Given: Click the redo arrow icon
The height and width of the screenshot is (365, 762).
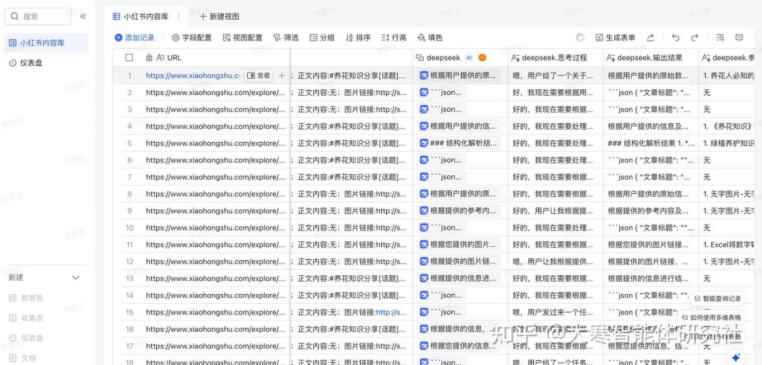Looking at the screenshot, I should tap(695, 37).
